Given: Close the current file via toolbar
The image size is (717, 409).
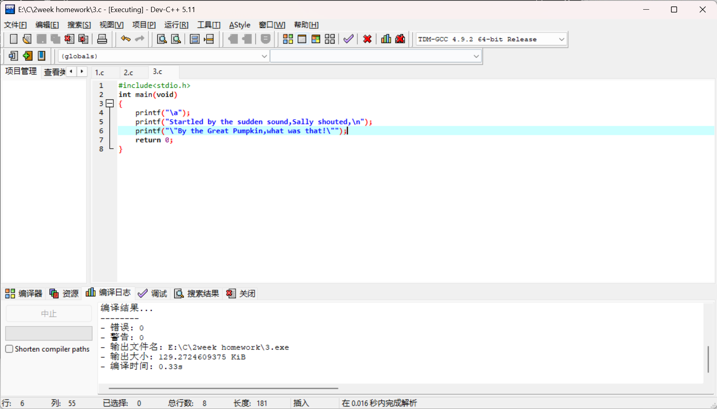Looking at the screenshot, I should pos(69,39).
